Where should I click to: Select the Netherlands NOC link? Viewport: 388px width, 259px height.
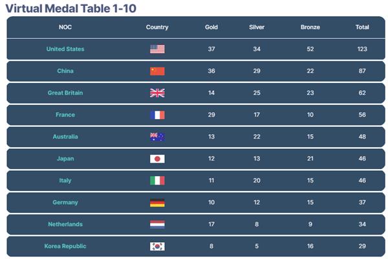tap(65, 225)
